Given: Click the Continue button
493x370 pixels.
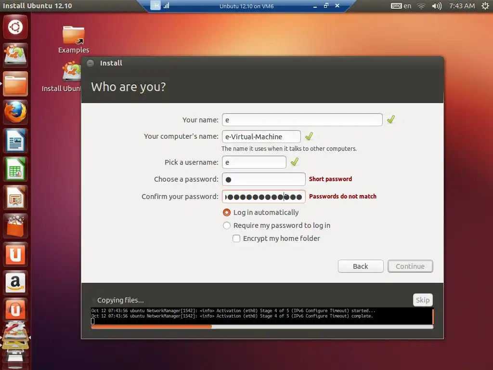Looking at the screenshot, I should point(410,266).
